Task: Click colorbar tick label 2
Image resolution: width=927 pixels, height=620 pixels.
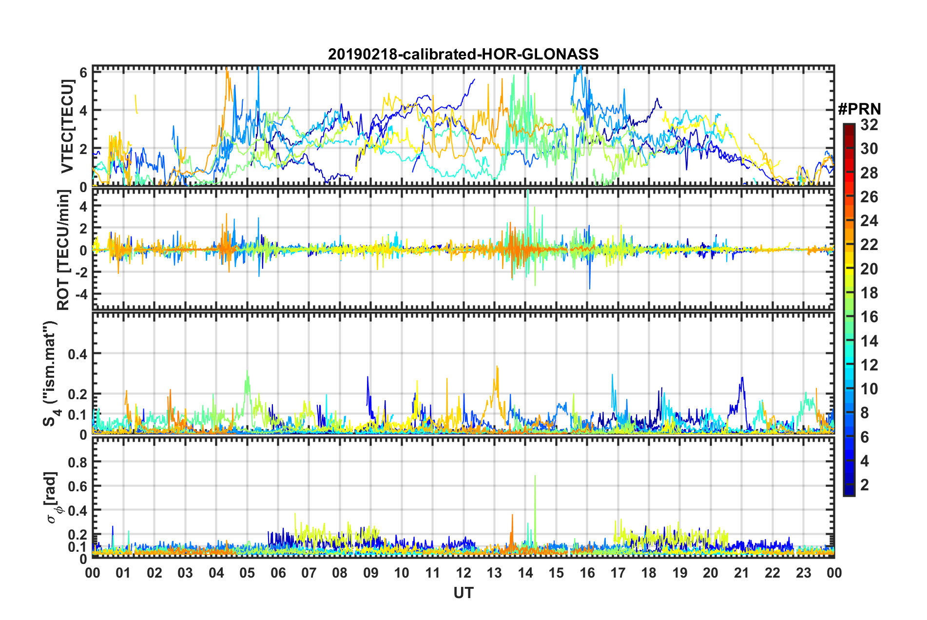Action: [865, 485]
